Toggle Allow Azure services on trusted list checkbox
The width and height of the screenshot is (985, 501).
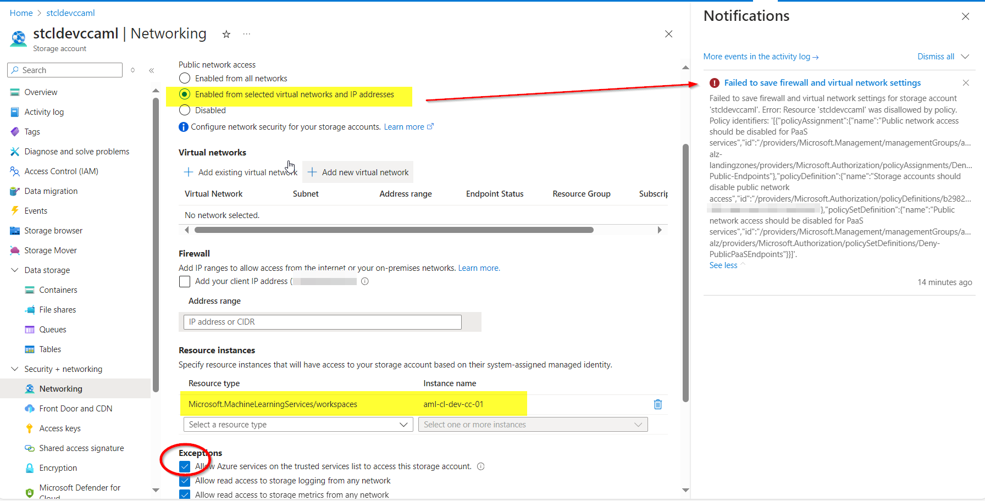click(x=185, y=466)
